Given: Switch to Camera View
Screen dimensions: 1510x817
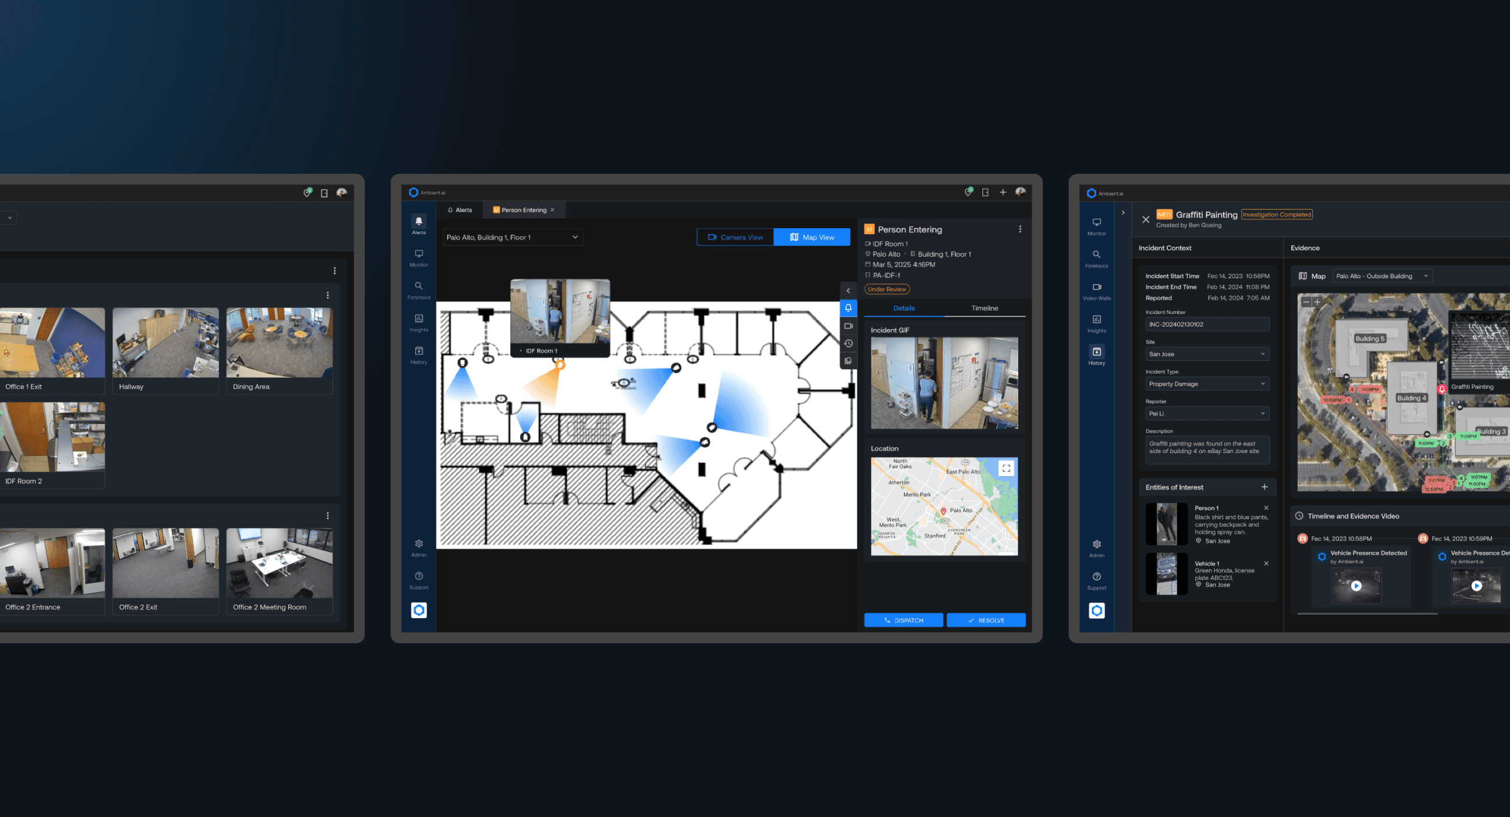Looking at the screenshot, I should pos(735,237).
